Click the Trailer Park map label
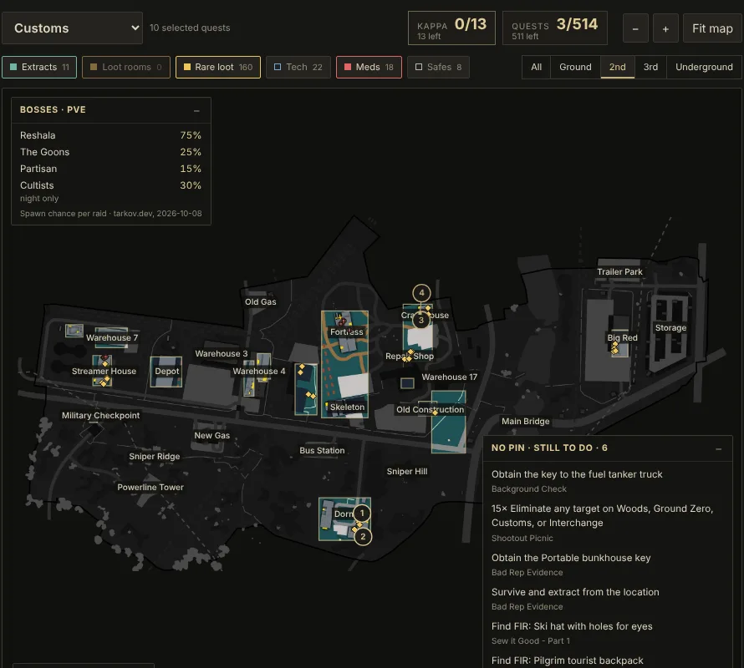Screen dimensions: 744x668 619,271
